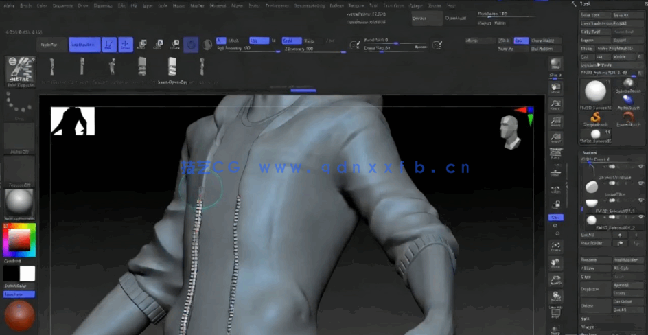Select the Draw mode button

[x=126, y=45]
